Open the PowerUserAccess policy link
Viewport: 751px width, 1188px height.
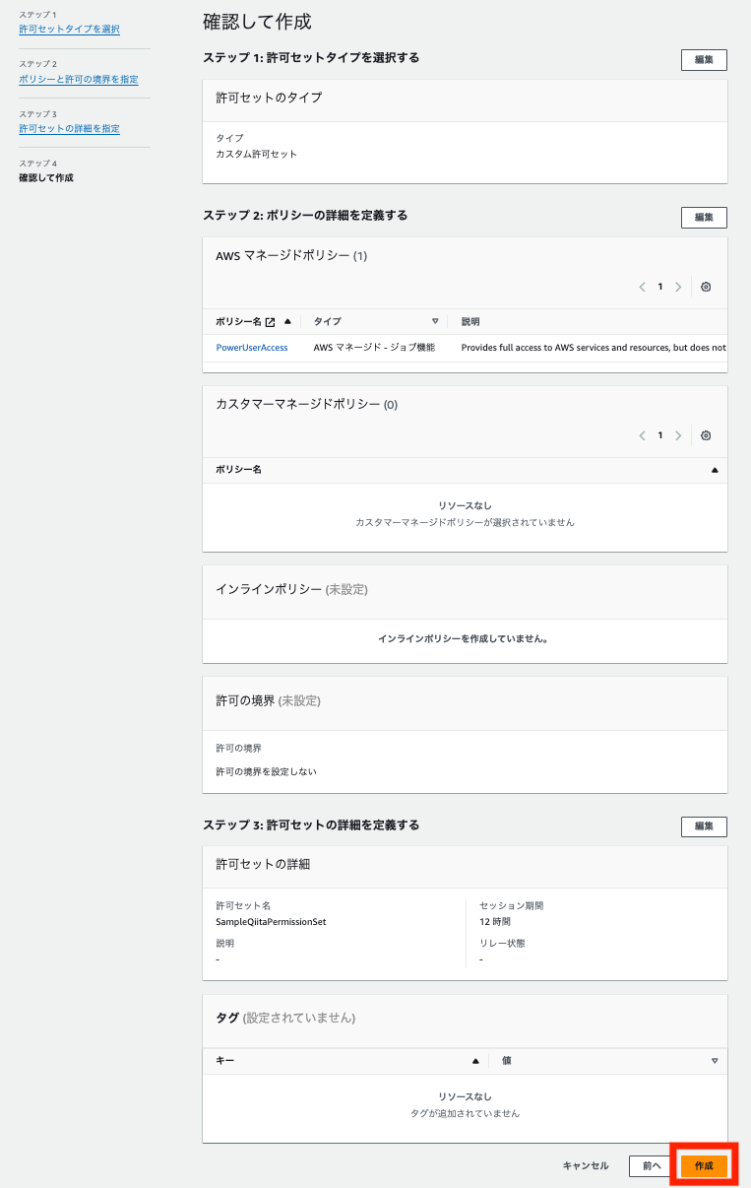click(252, 348)
